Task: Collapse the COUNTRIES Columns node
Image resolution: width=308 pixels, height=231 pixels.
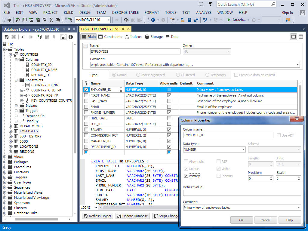Action: click(17, 59)
